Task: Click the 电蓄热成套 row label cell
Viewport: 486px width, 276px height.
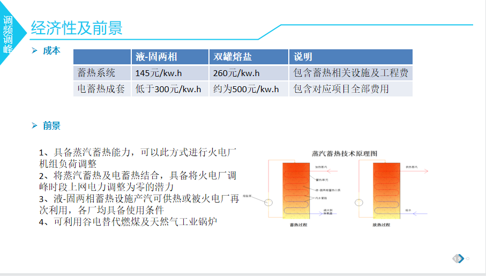Action: point(102,89)
